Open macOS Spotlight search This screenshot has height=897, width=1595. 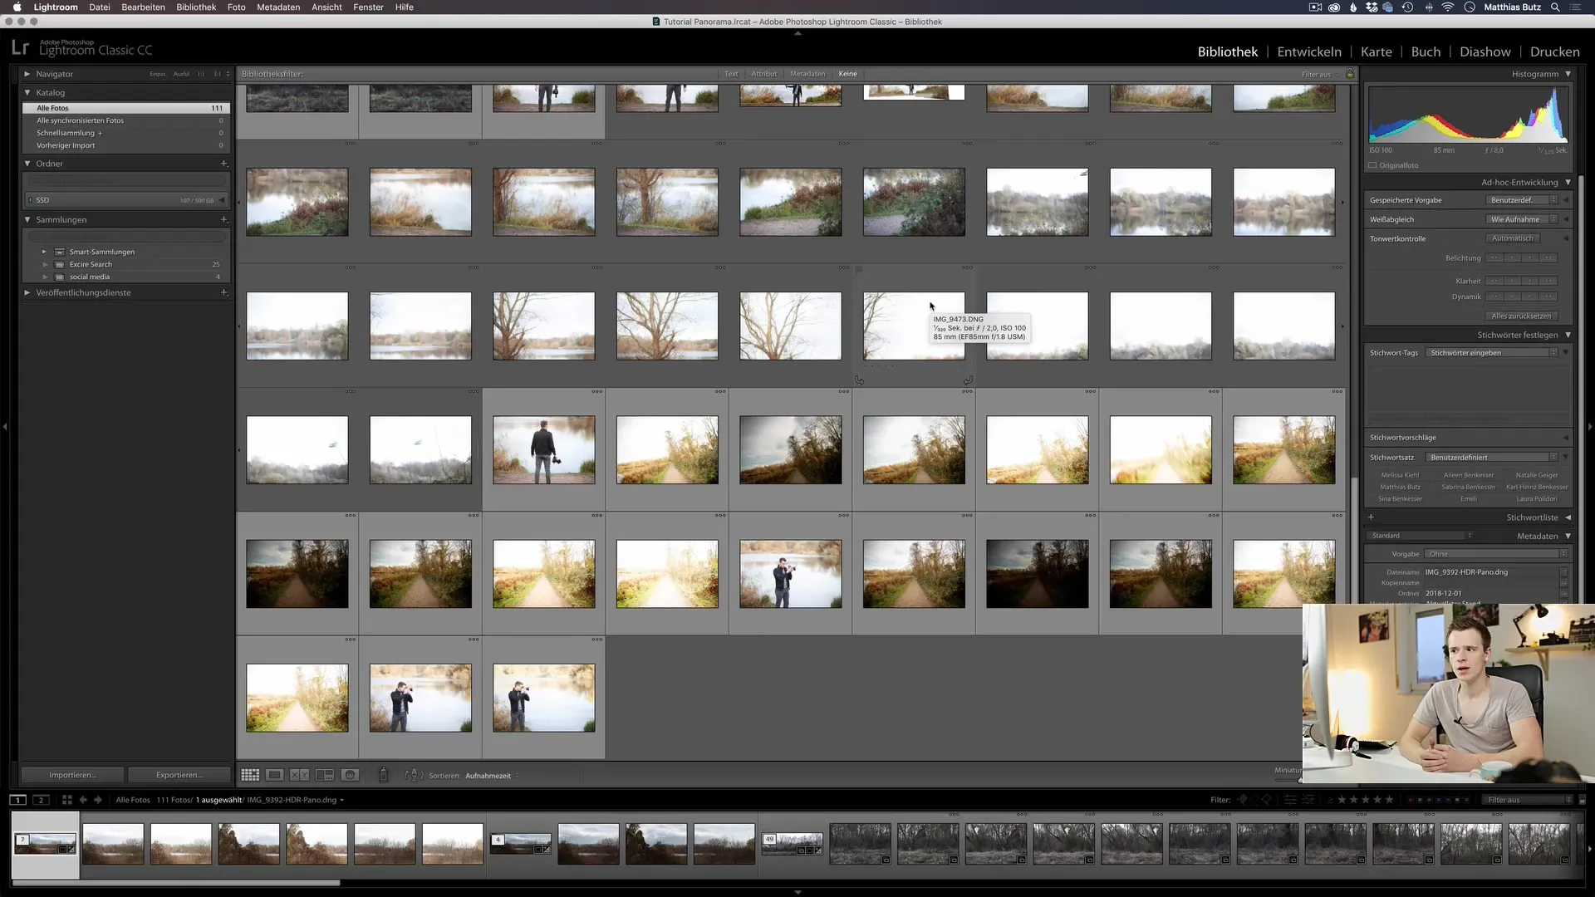[x=1555, y=7]
